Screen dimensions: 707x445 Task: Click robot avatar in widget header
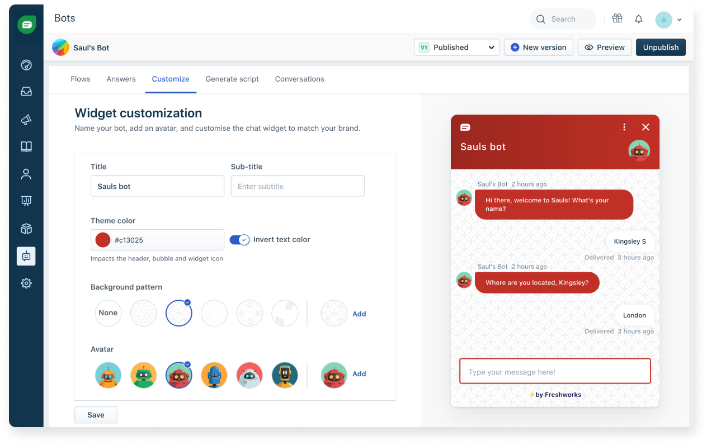(639, 150)
